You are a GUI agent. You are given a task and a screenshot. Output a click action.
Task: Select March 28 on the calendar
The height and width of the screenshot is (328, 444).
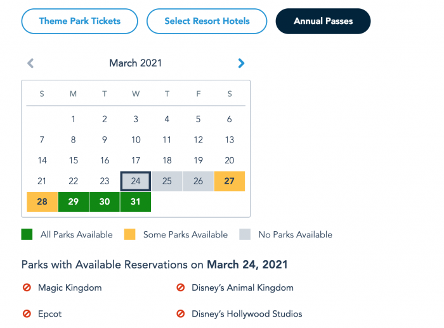tap(42, 201)
